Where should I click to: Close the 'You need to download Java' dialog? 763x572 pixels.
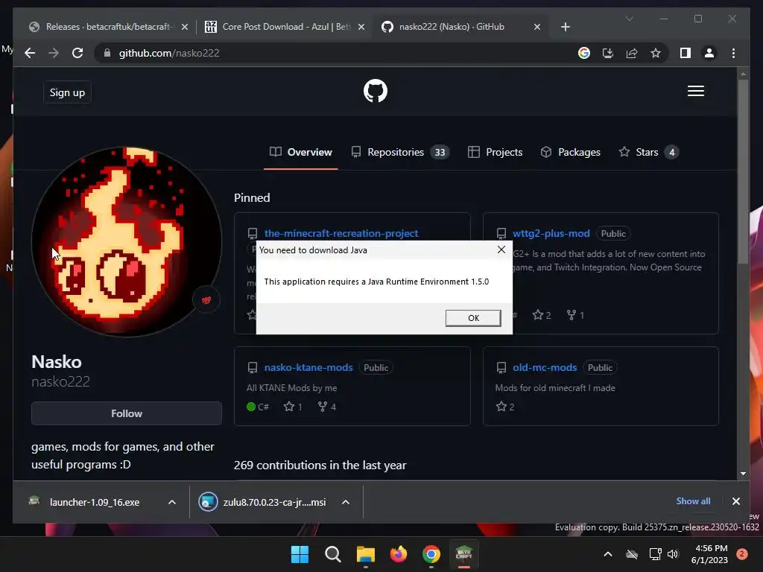501,250
